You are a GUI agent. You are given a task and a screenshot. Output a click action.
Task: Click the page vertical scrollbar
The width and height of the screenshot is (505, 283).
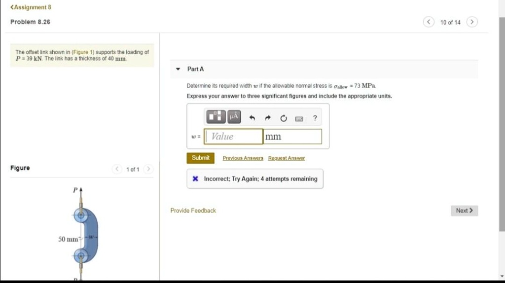(502, 124)
